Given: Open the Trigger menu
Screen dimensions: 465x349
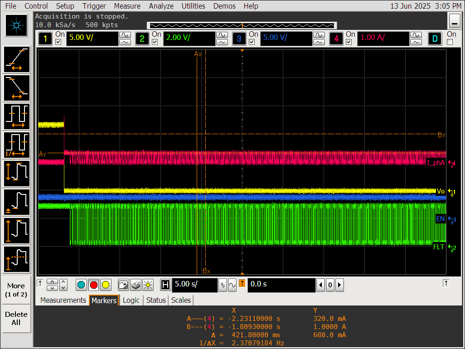Looking at the screenshot, I should click(94, 6).
